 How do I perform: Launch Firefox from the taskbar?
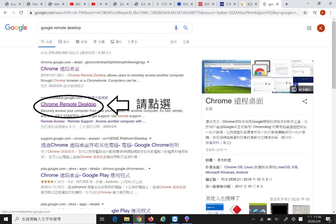(151, 219)
